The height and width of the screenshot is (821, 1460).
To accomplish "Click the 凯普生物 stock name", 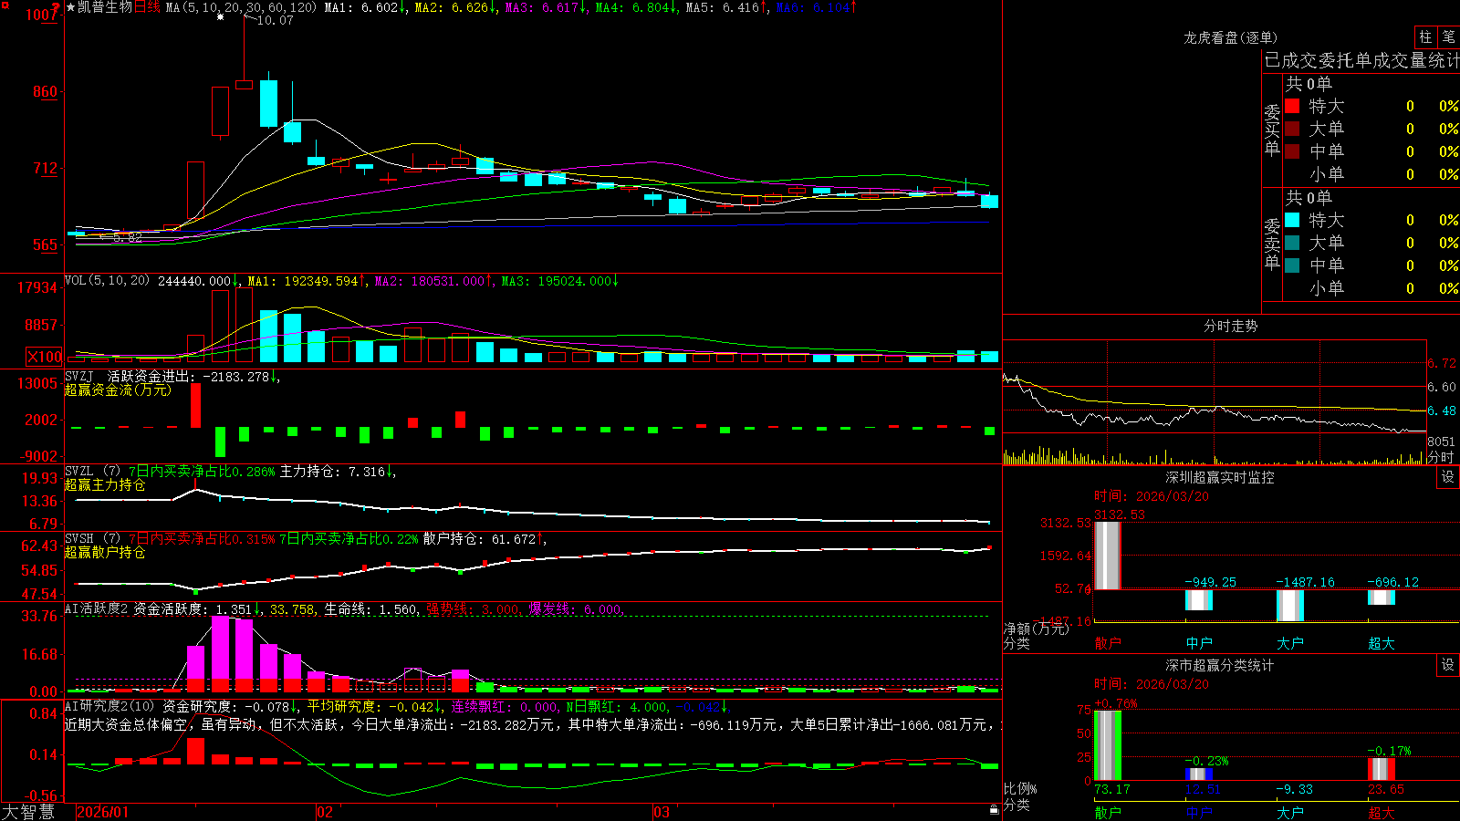I will click(x=105, y=7).
